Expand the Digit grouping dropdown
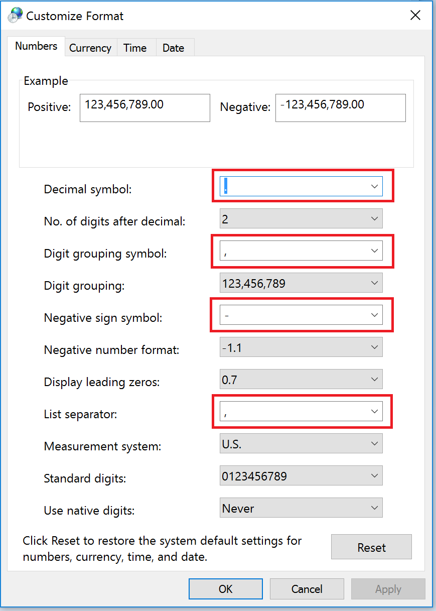The image size is (436, 611). [301, 283]
